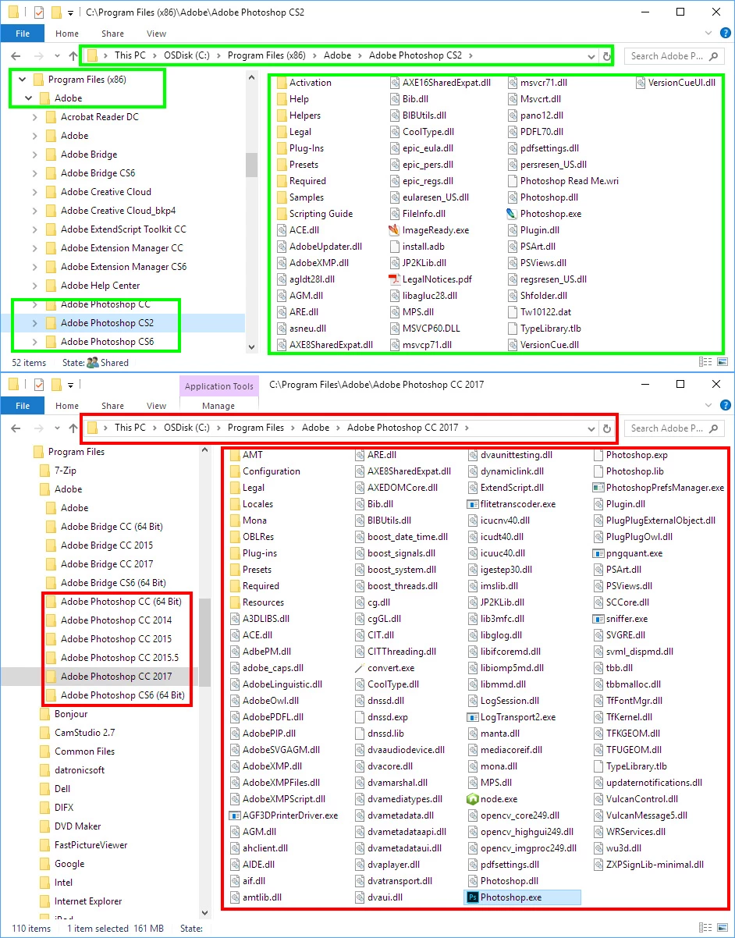Open Photoshop Read Me.wri file
Image resolution: width=735 pixels, height=938 pixels.
(x=562, y=181)
